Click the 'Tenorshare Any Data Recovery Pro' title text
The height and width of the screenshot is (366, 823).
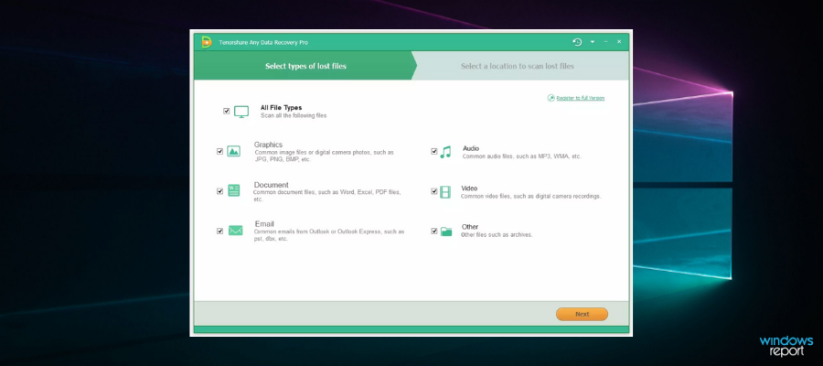263,42
